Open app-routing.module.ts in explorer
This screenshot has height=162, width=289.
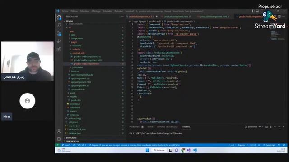click(82, 75)
